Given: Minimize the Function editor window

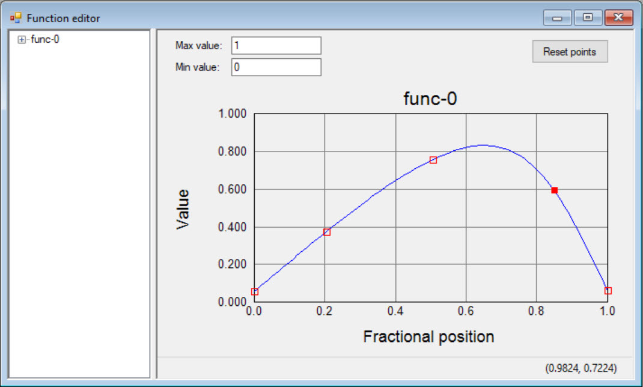Looking at the screenshot, I should tap(558, 18).
